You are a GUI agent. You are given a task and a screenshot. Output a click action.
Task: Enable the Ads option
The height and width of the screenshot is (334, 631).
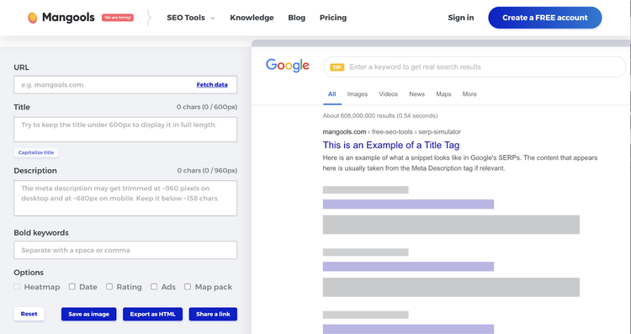click(154, 287)
